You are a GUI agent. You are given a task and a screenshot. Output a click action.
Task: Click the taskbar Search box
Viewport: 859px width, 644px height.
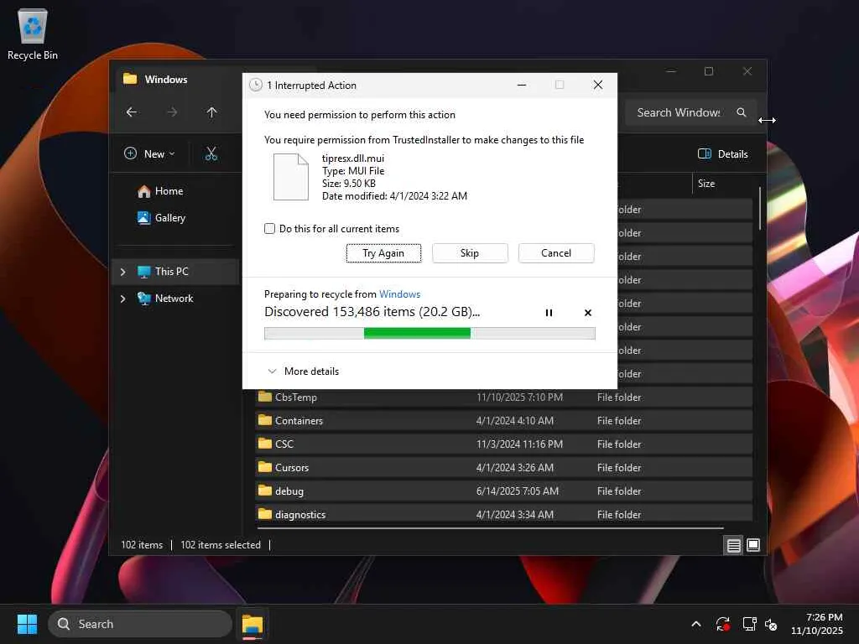coord(140,624)
